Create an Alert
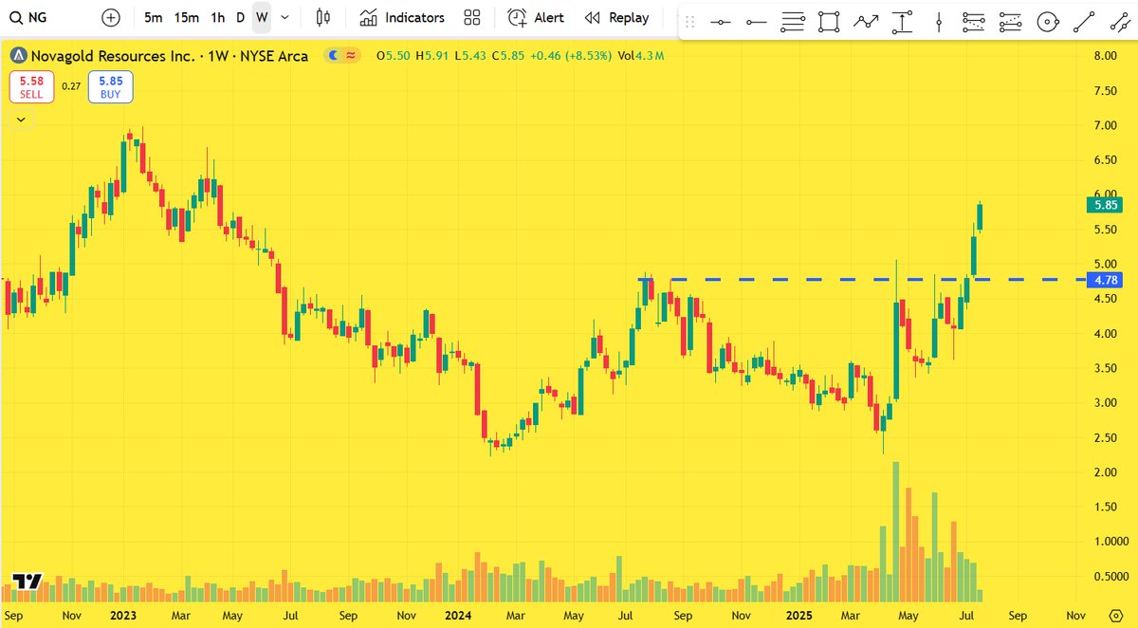The image size is (1138, 628). 536,17
